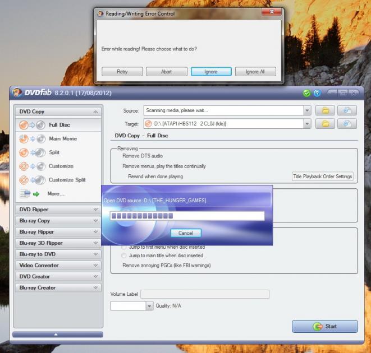Image resolution: width=371 pixels, height=353 pixels.
Task: Collapse the DVD Copy section
Action: pos(95,112)
